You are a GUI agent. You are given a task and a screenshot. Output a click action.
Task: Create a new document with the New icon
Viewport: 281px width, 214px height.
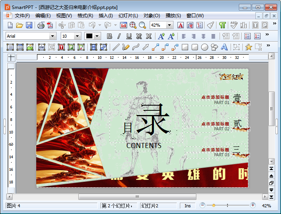click(10, 25)
